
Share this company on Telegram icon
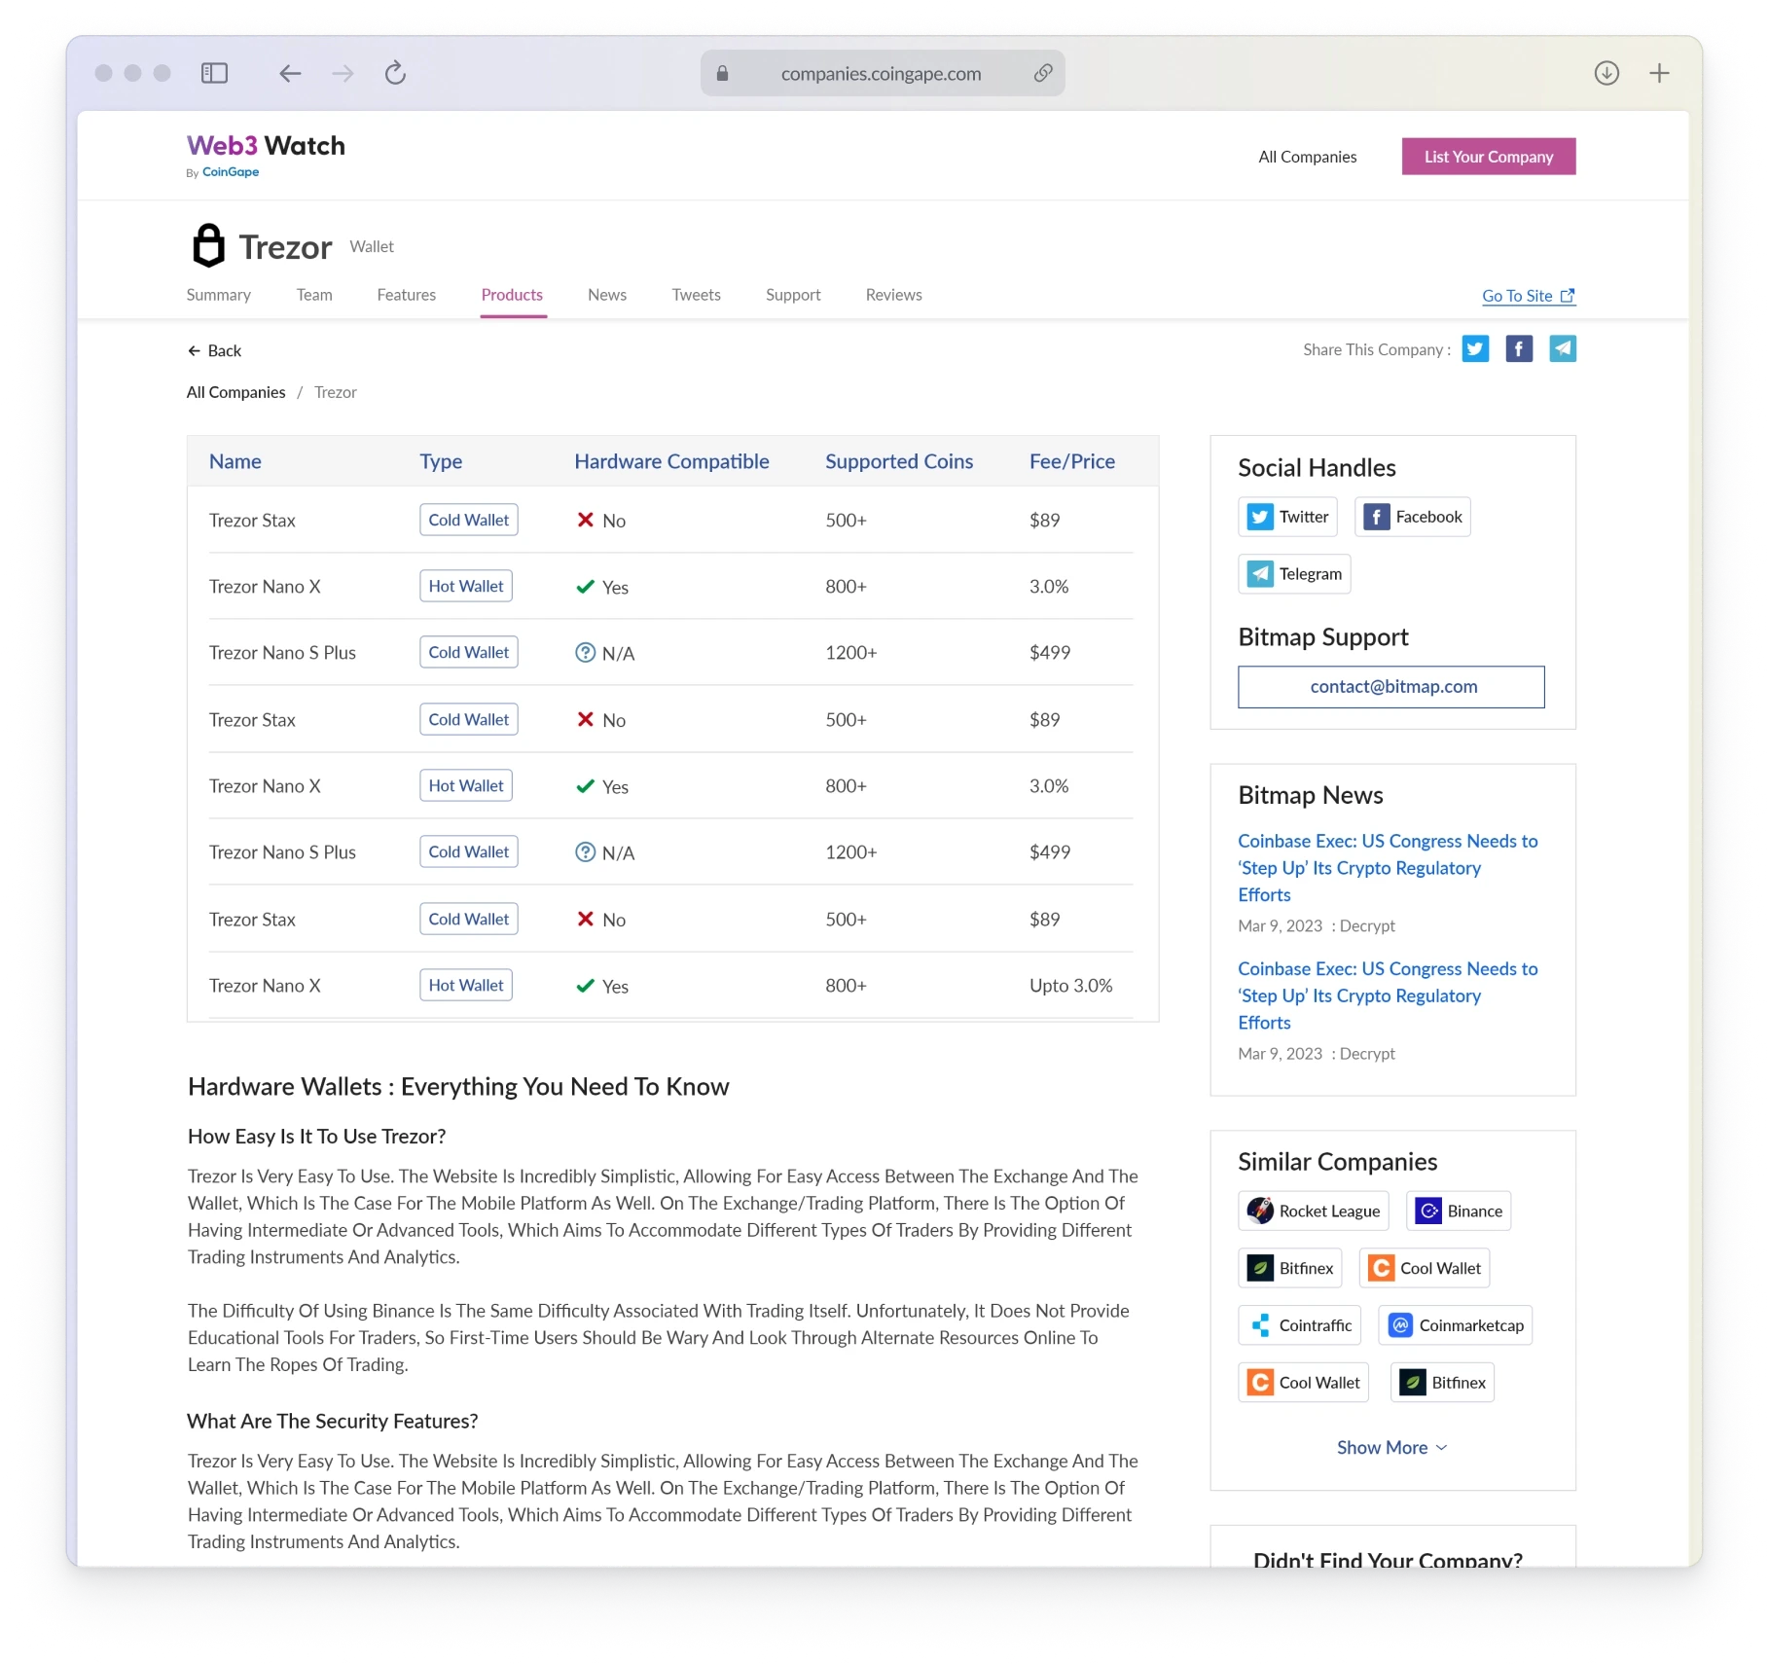(x=1563, y=349)
